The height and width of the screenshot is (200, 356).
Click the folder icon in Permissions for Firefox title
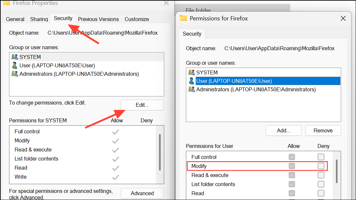point(183,18)
